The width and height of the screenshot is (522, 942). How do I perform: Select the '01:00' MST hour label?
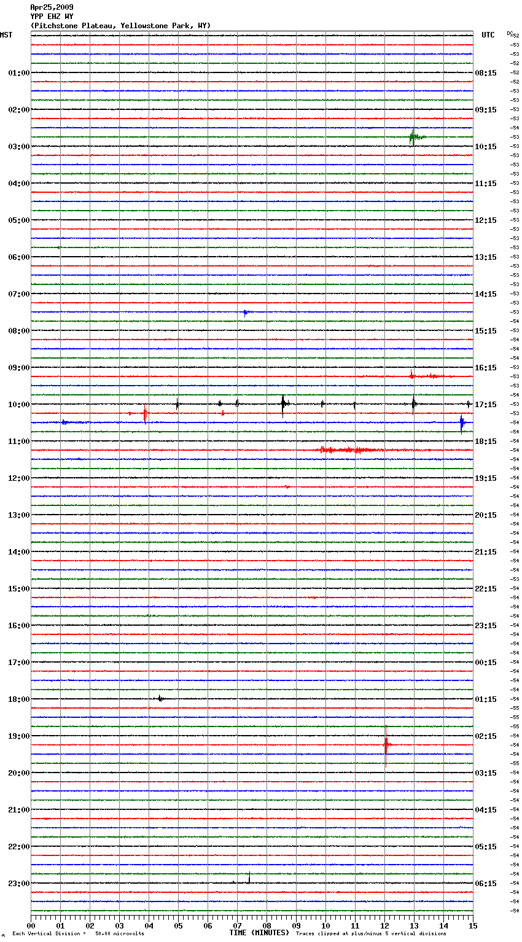click(x=18, y=73)
